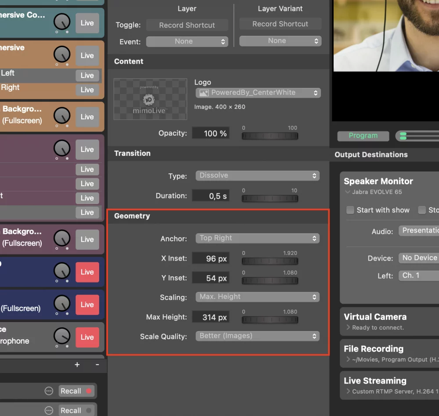Open the options icon beside red-dot Recall
Image resolution: width=439 pixels, height=416 pixels.
[x=49, y=391]
